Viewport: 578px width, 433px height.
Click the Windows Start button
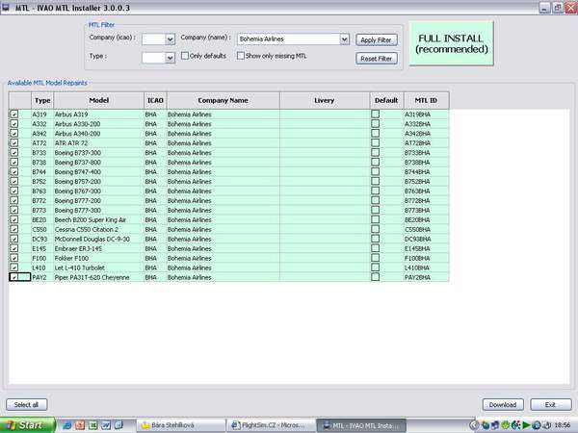click(x=23, y=424)
